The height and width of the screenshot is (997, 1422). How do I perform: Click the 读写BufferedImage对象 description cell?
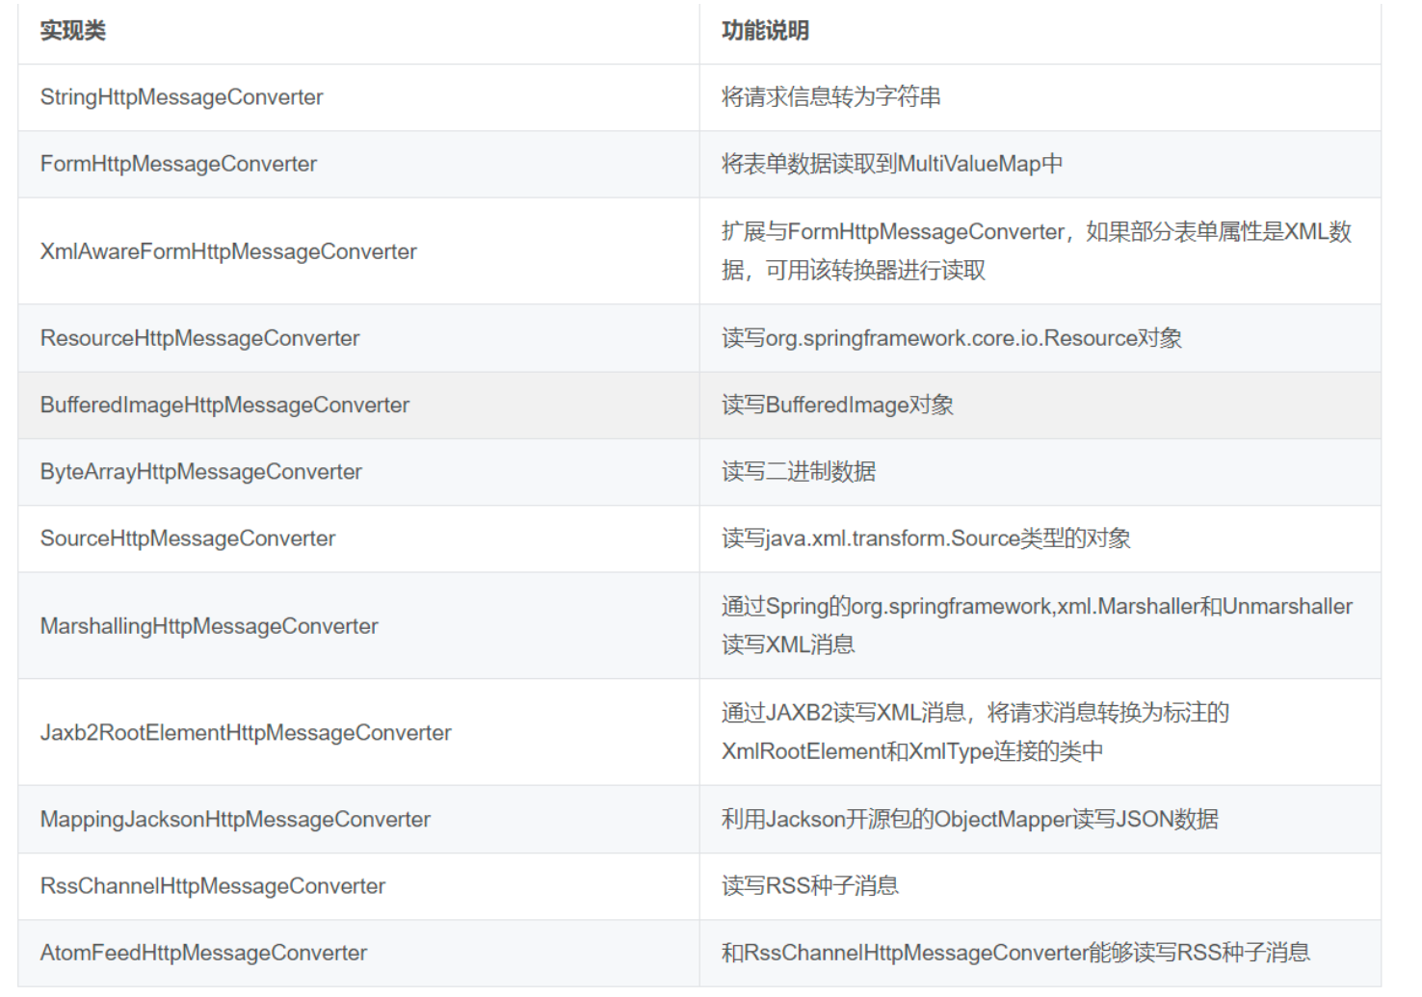[837, 406]
